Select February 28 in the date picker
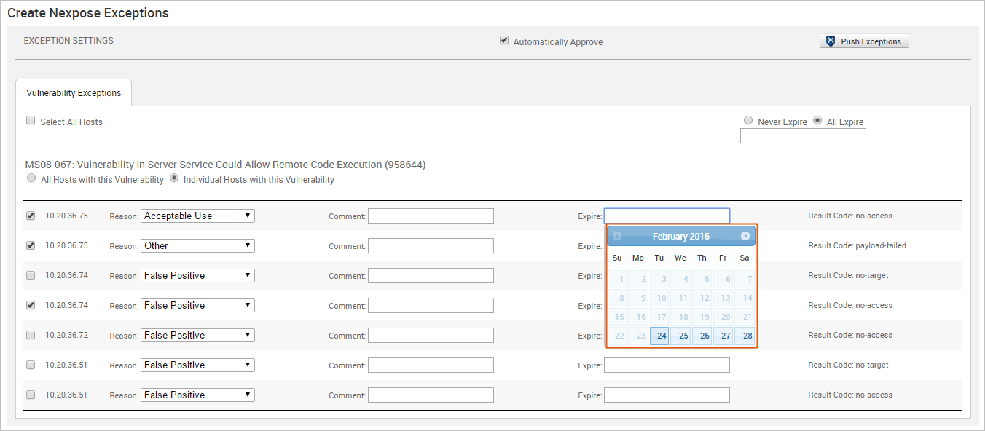 click(x=745, y=336)
